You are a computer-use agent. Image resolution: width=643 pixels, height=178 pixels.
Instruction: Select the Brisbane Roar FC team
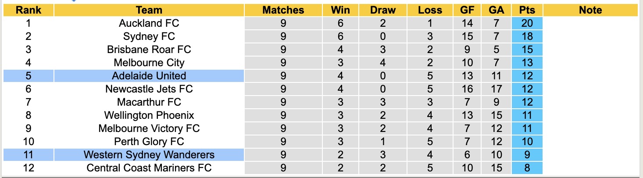pos(149,50)
